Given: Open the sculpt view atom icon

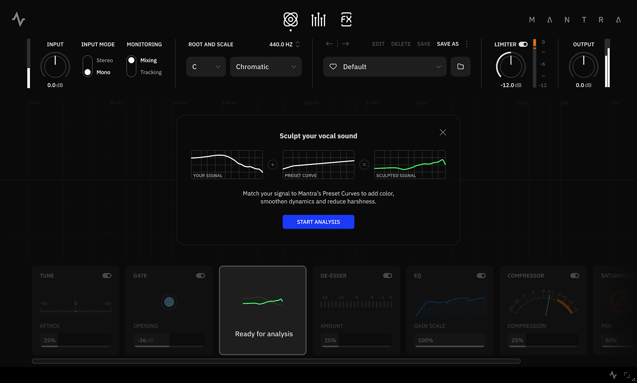Looking at the screenshot, I should [x=290, y=20].
